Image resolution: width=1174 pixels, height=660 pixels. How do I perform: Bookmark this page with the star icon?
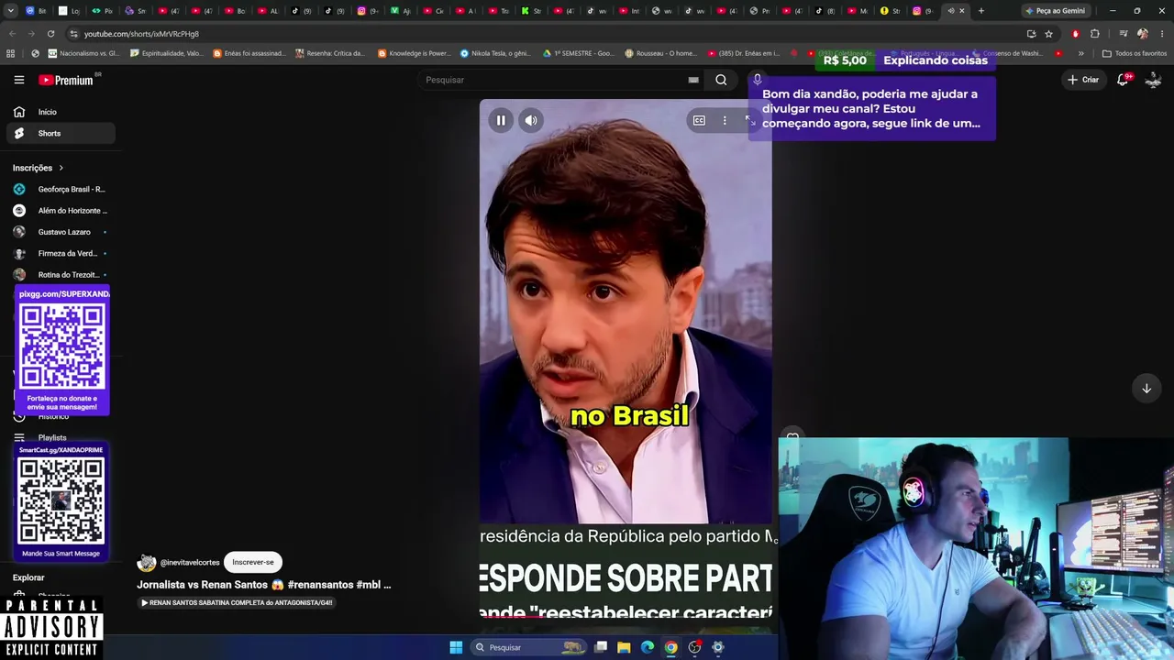1048,34
